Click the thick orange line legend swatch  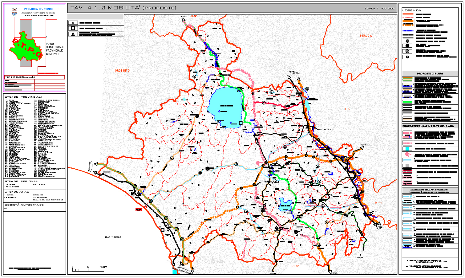pos(408,21)
